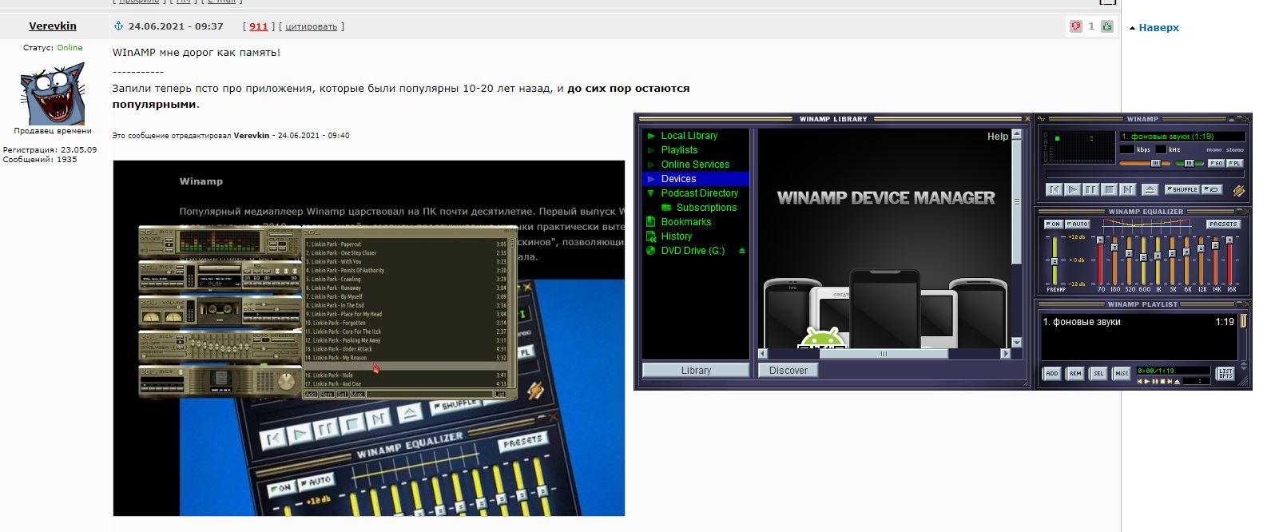
Task: Click the PREAMP slider in the equalizer
Action: [x=1055, y=260]
